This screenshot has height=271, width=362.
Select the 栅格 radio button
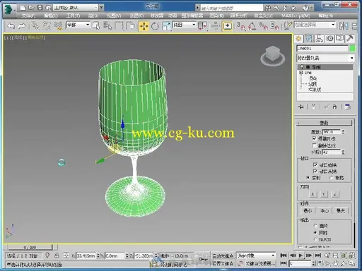tap(332, 178)
